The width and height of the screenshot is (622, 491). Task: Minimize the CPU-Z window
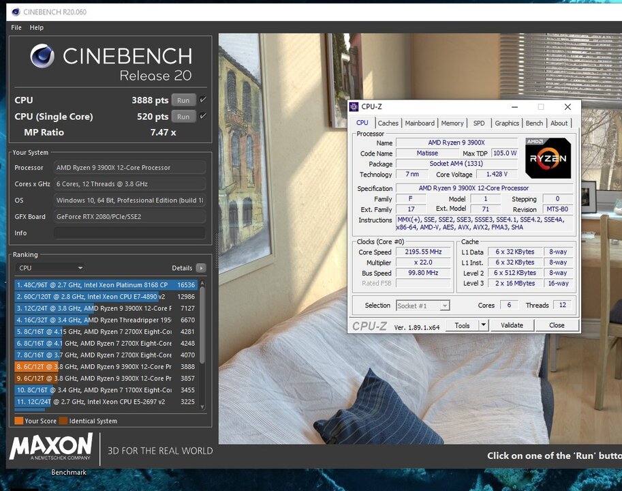pyautogui.click(x=514, y=107)
